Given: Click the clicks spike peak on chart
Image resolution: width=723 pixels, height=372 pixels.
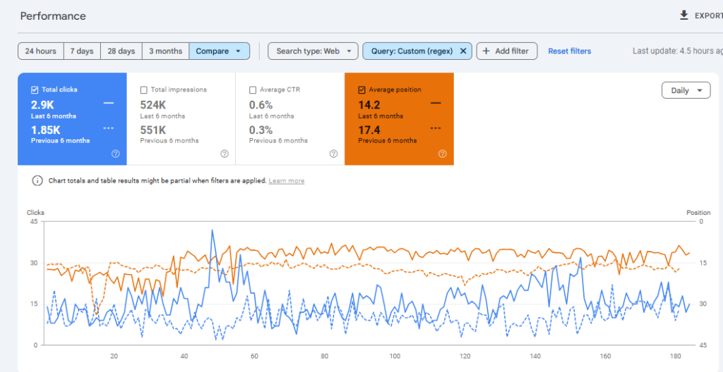Looking at the screenshot, I should pyautogui.click(x=212, y=230).
